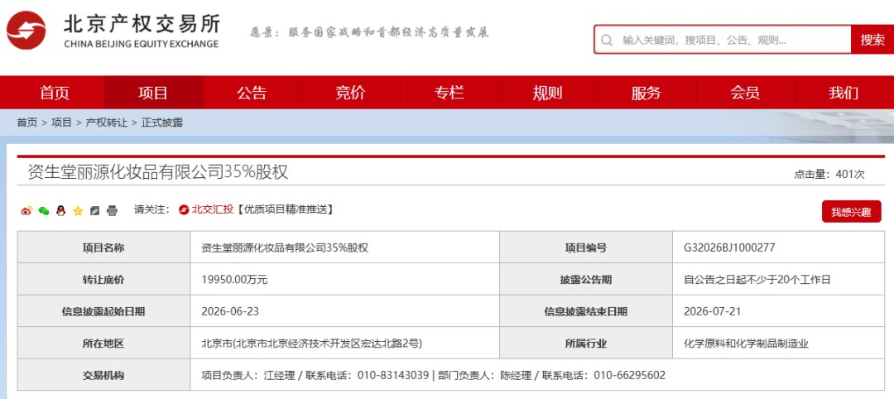Click the end date 2026-07-21

[x=712, y=312]
